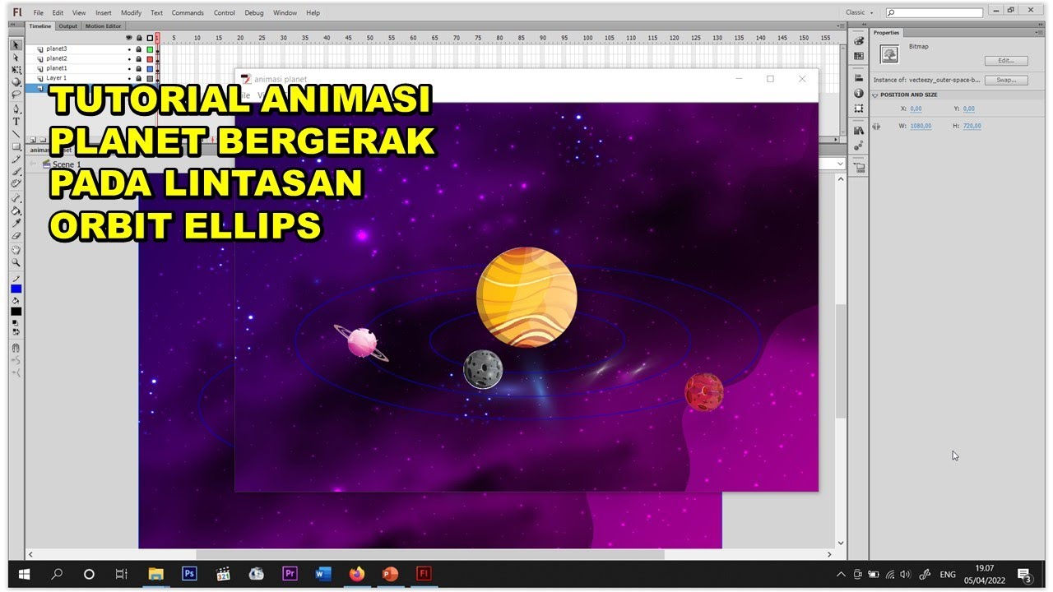The image size is (1053, 592).
Task: Select the Text tool
Action: click(16, 122)
